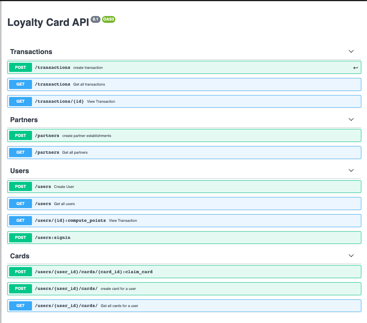This screenshot has width=367, height=323.
Task: Click the 'Get all transactions' description
Action: coord(89,84)
